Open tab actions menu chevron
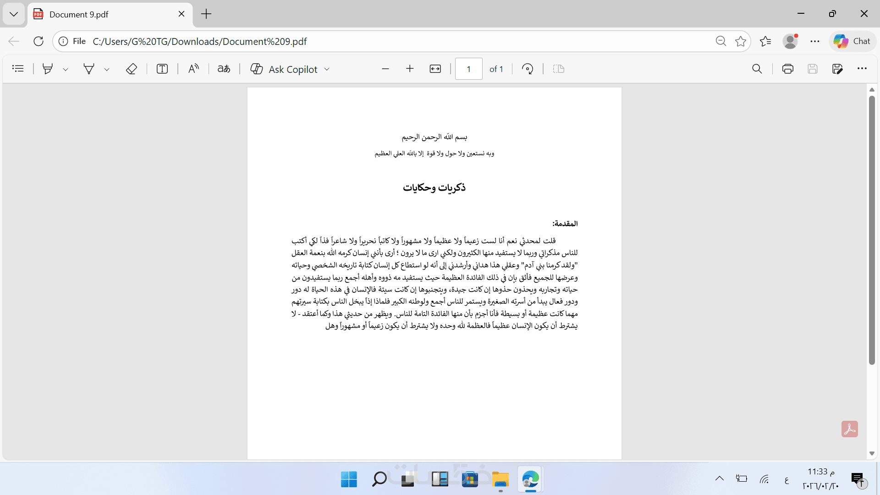 [14, 14]
